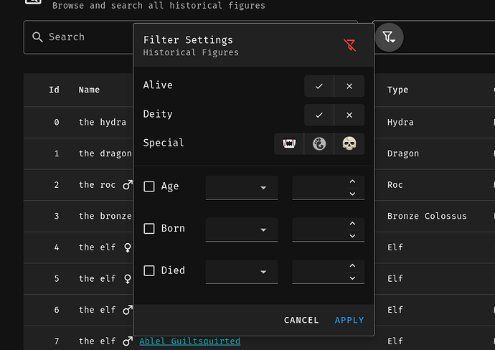Toggle werebeast footprint special filter
The width and height of the screenshot is (495, 350).
[x=319, y=143]
